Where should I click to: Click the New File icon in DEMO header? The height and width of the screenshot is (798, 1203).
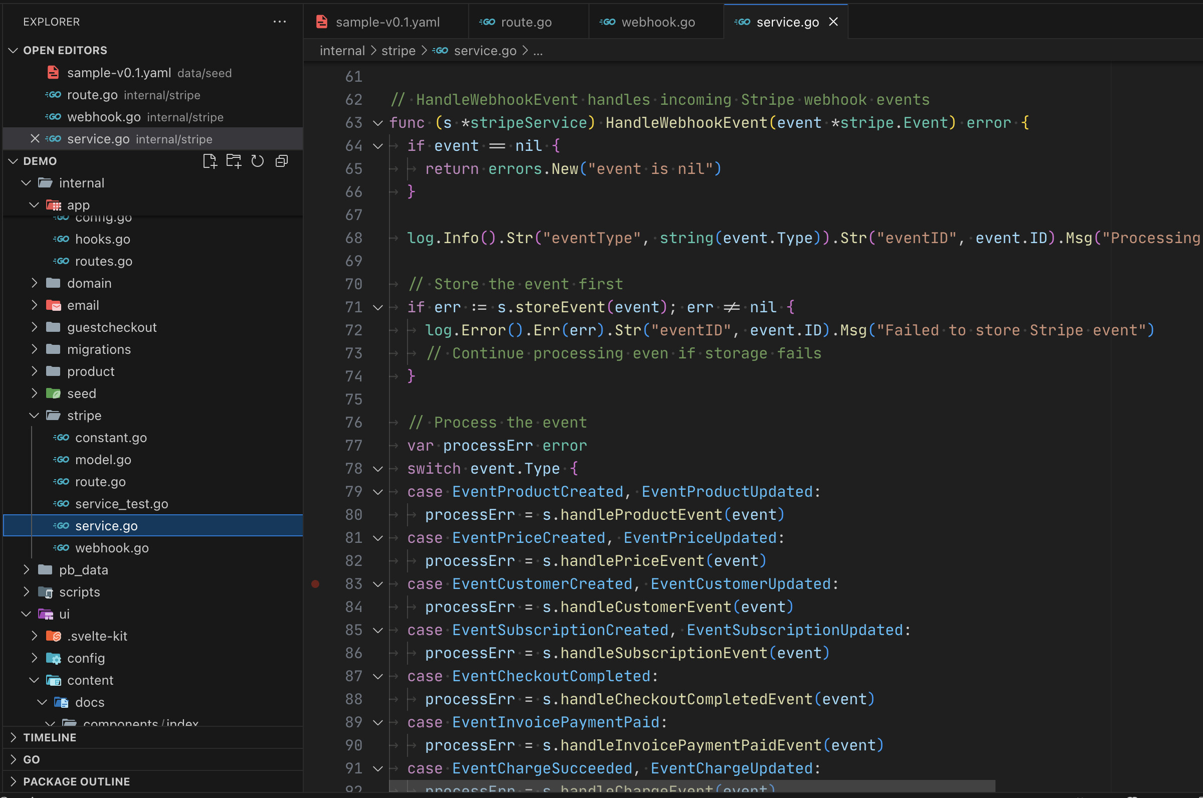tap(209, 161)
